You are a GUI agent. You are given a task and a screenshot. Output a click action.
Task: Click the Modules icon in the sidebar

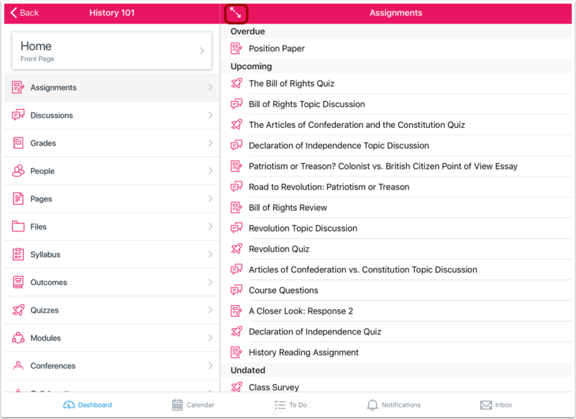pyautogui.click(x=18, y=338)
